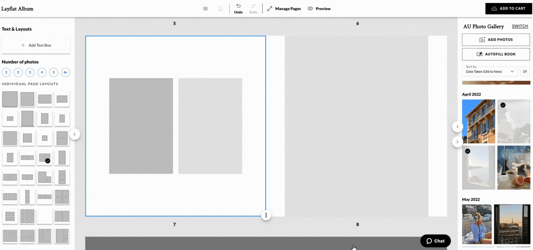533x250 pixels.
Task: Open the Chat support bubble
Action: click(435, 241)
